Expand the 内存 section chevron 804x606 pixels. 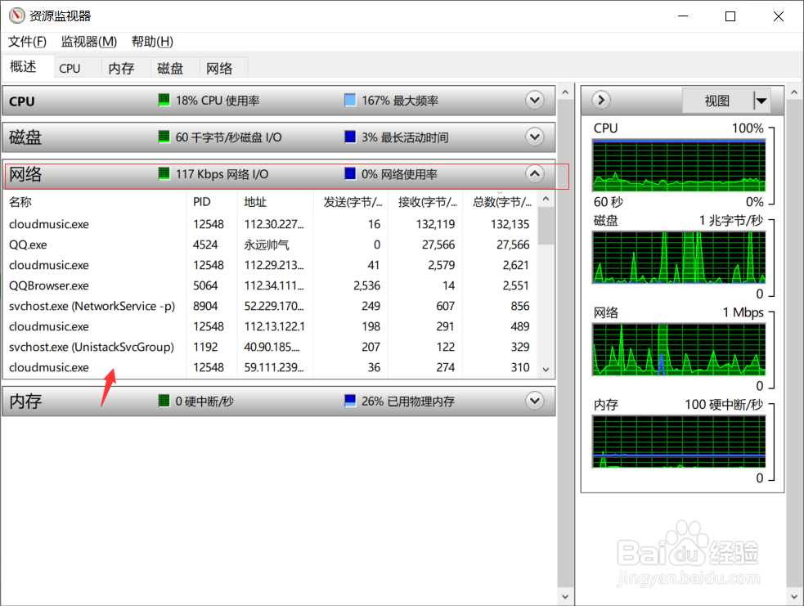(x=535, y=401)
